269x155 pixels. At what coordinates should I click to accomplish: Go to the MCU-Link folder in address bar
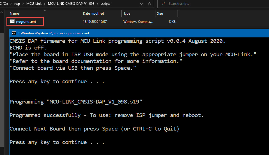34,4
